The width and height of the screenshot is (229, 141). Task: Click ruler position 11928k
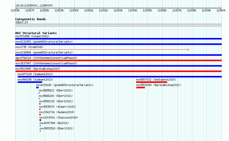45,10
